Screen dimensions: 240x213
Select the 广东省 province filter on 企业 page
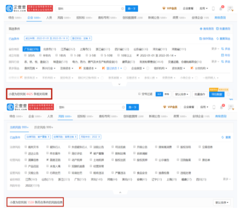(31, 49)
